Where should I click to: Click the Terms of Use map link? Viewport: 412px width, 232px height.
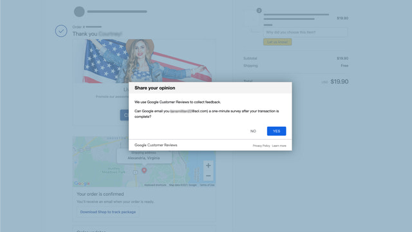[207, 185]
